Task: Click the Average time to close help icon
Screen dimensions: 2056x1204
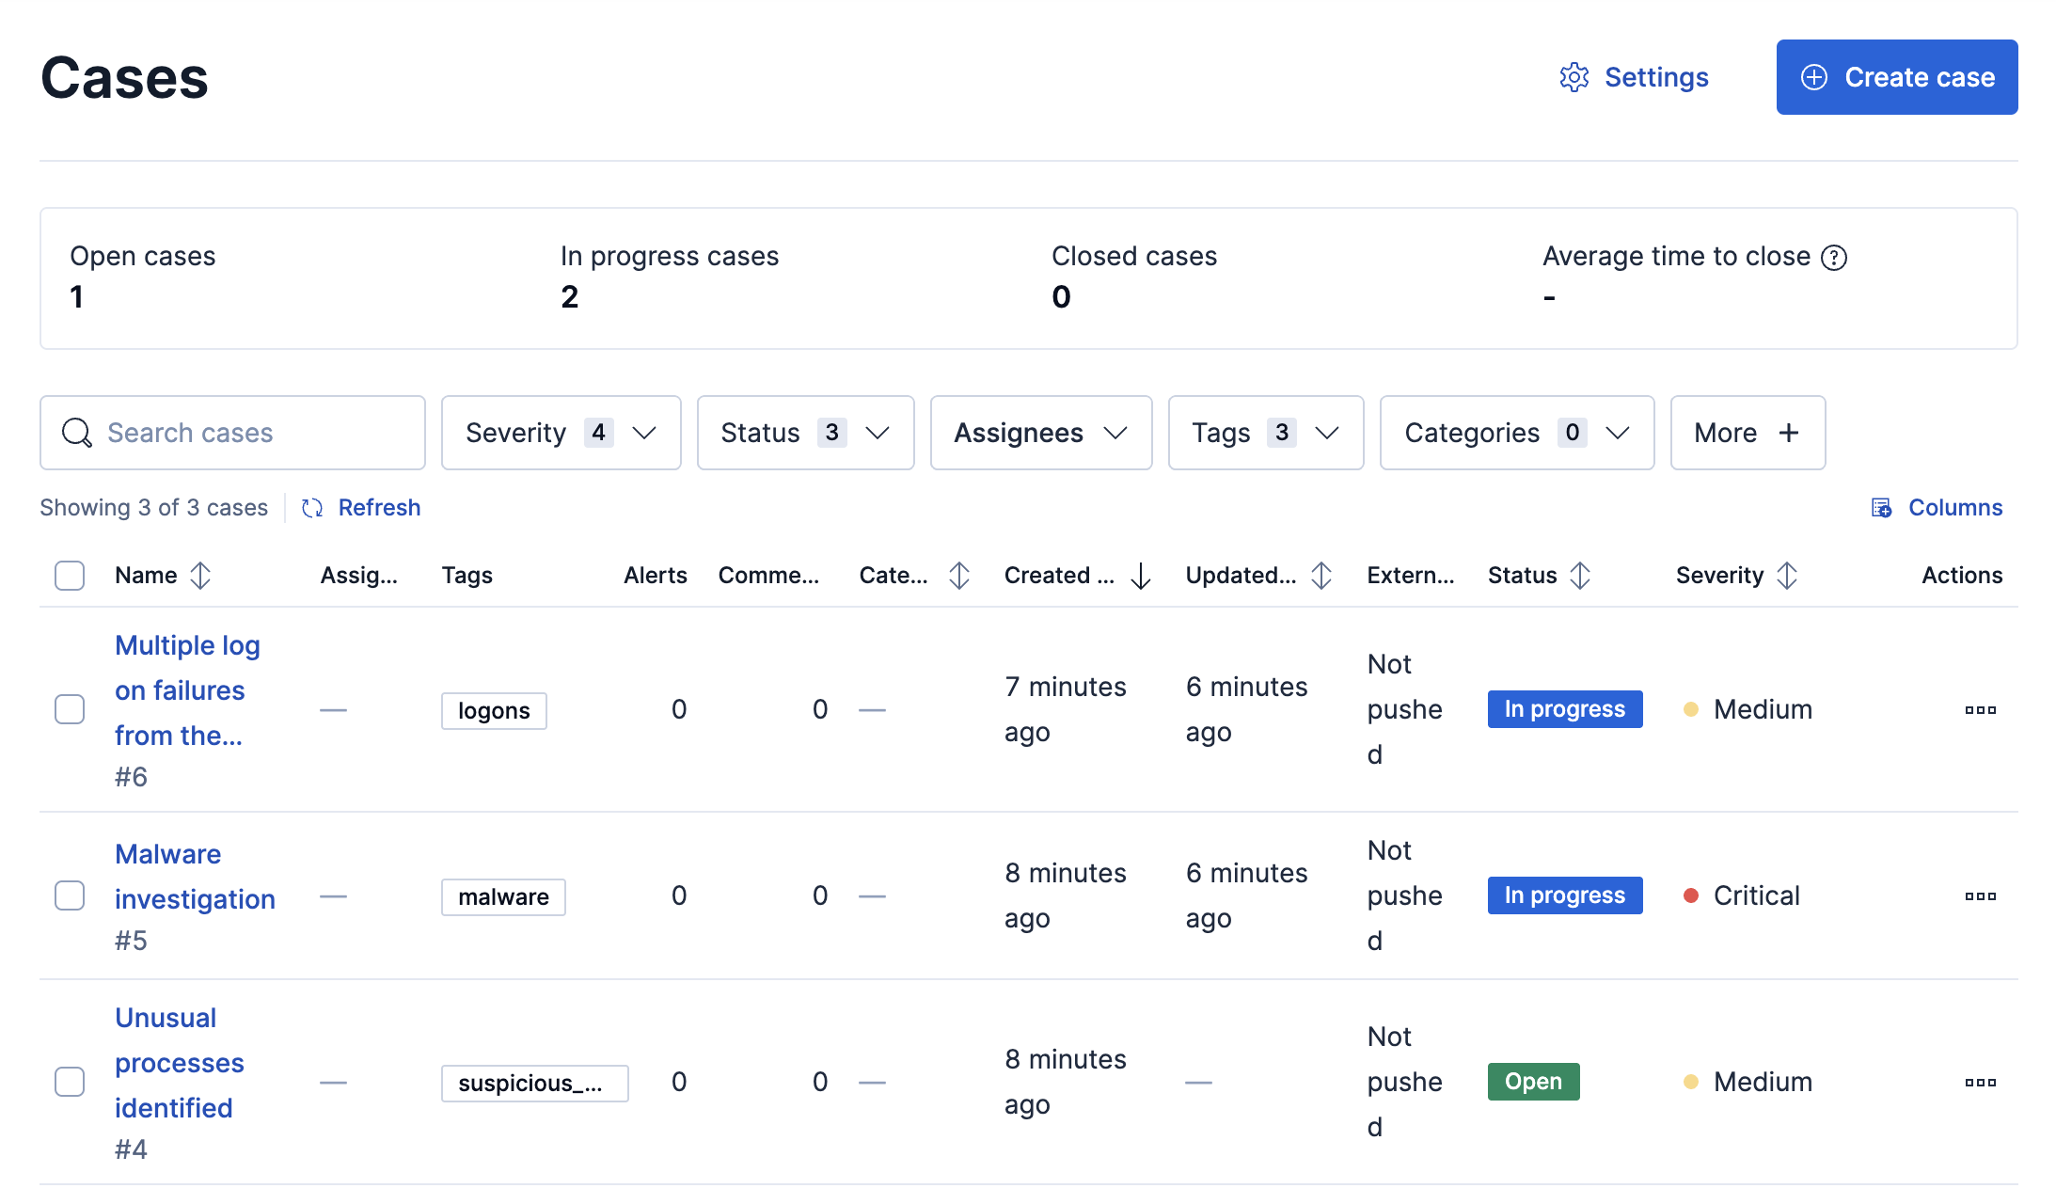Action: (1834, 258)
